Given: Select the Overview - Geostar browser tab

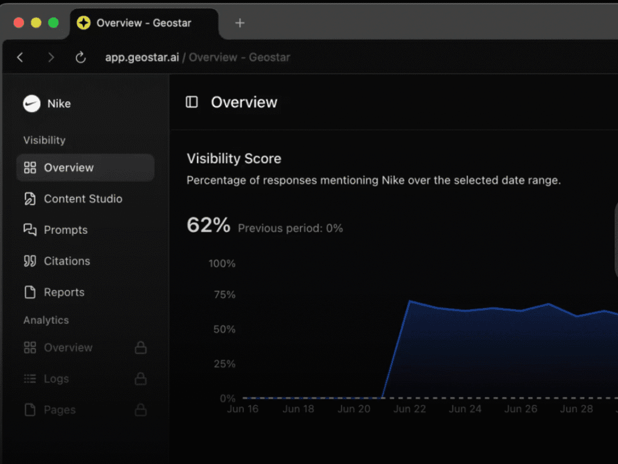Looking at the screenshot, I should pyautogui.click(x=143, y=23).
